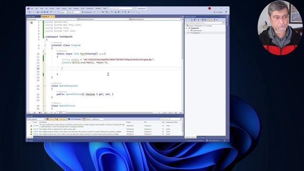Toggle the build-only filter icon in Error List
Viewport: 304px width, 171px height.
(x=84, y=119)
